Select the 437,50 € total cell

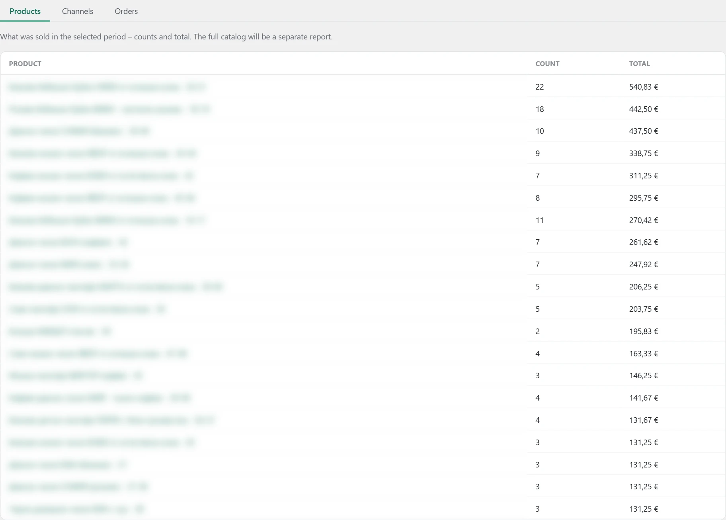pyautogui.click(x=644, y=131)
